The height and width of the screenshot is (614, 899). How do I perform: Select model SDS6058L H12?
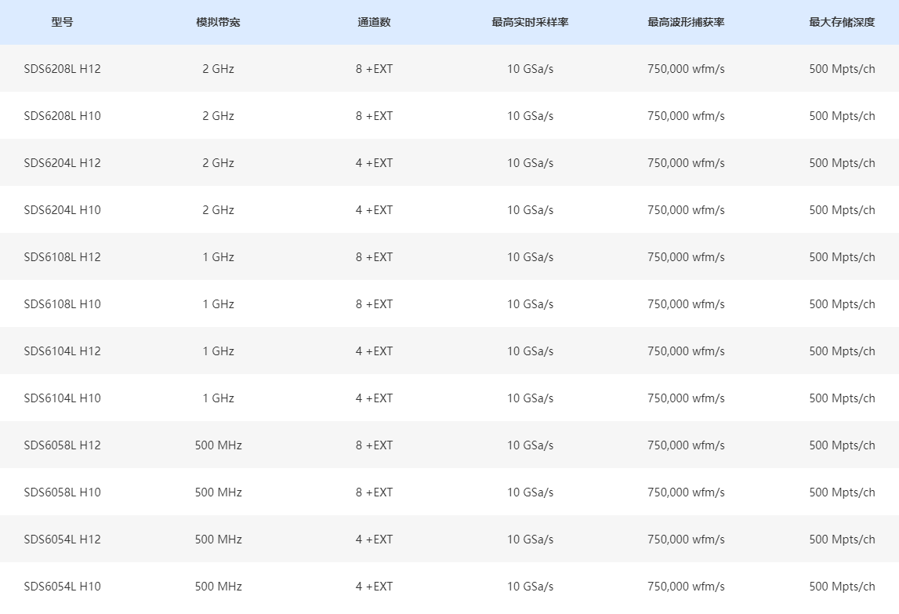(62, 445)
